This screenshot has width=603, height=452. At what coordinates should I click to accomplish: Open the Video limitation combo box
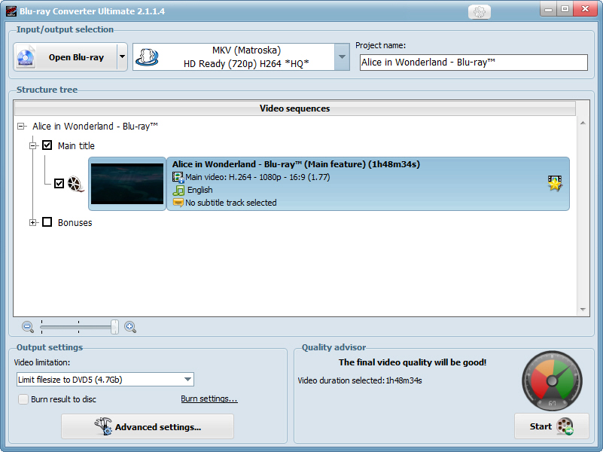coord(105,379)
